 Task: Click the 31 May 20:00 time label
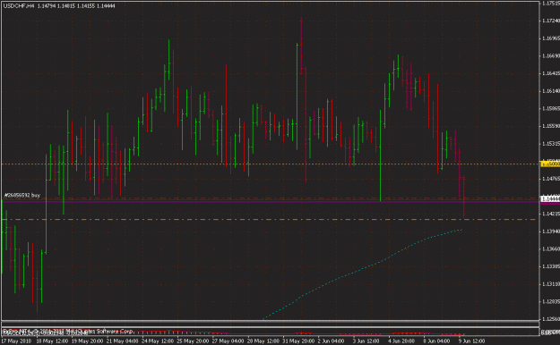tap(298, 341)
